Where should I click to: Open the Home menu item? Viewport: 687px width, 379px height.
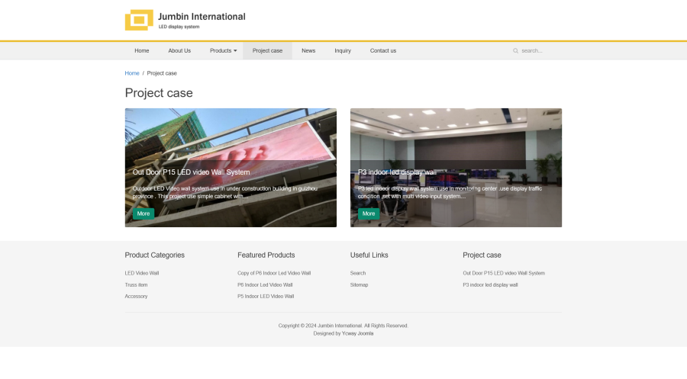142,51
